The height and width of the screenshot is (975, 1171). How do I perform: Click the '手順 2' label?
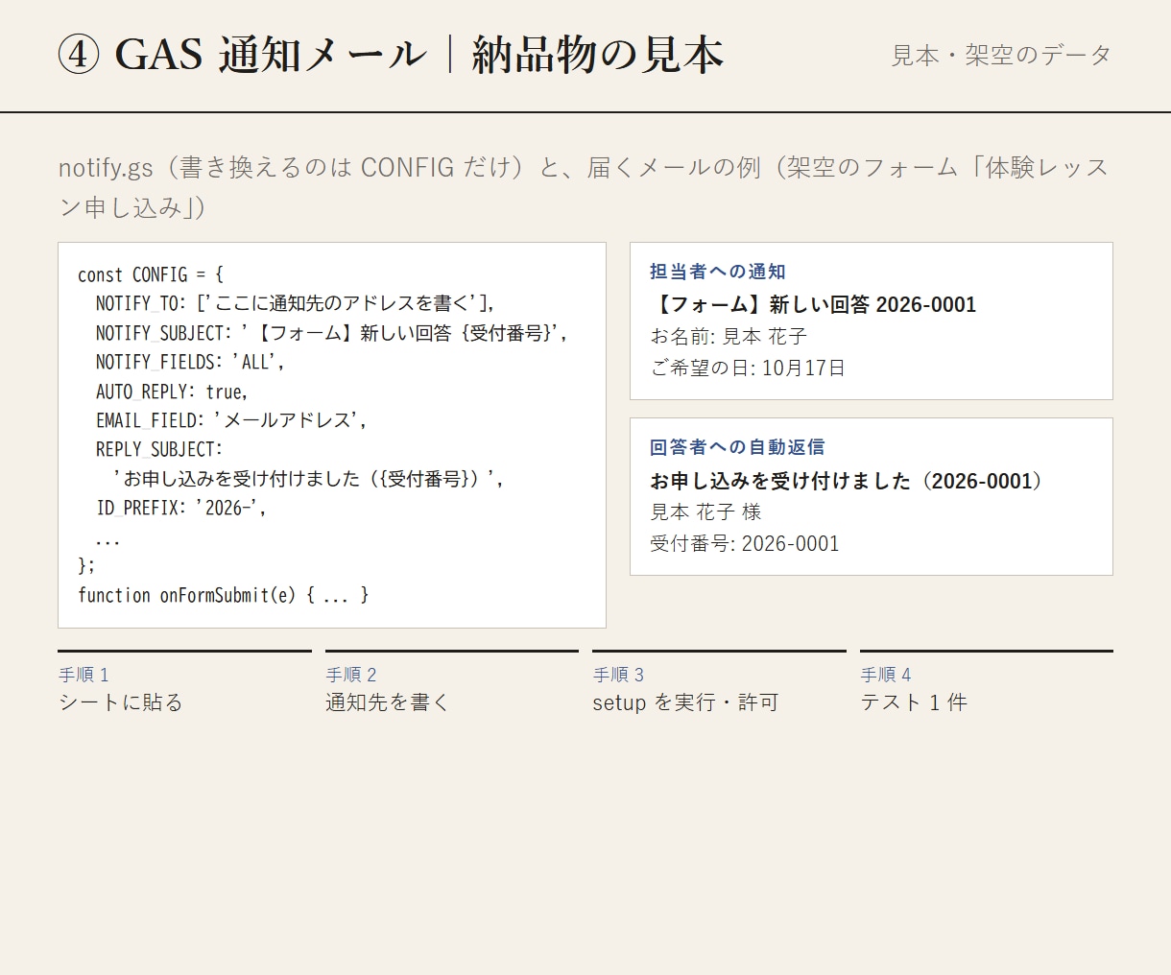click(351, 675)
